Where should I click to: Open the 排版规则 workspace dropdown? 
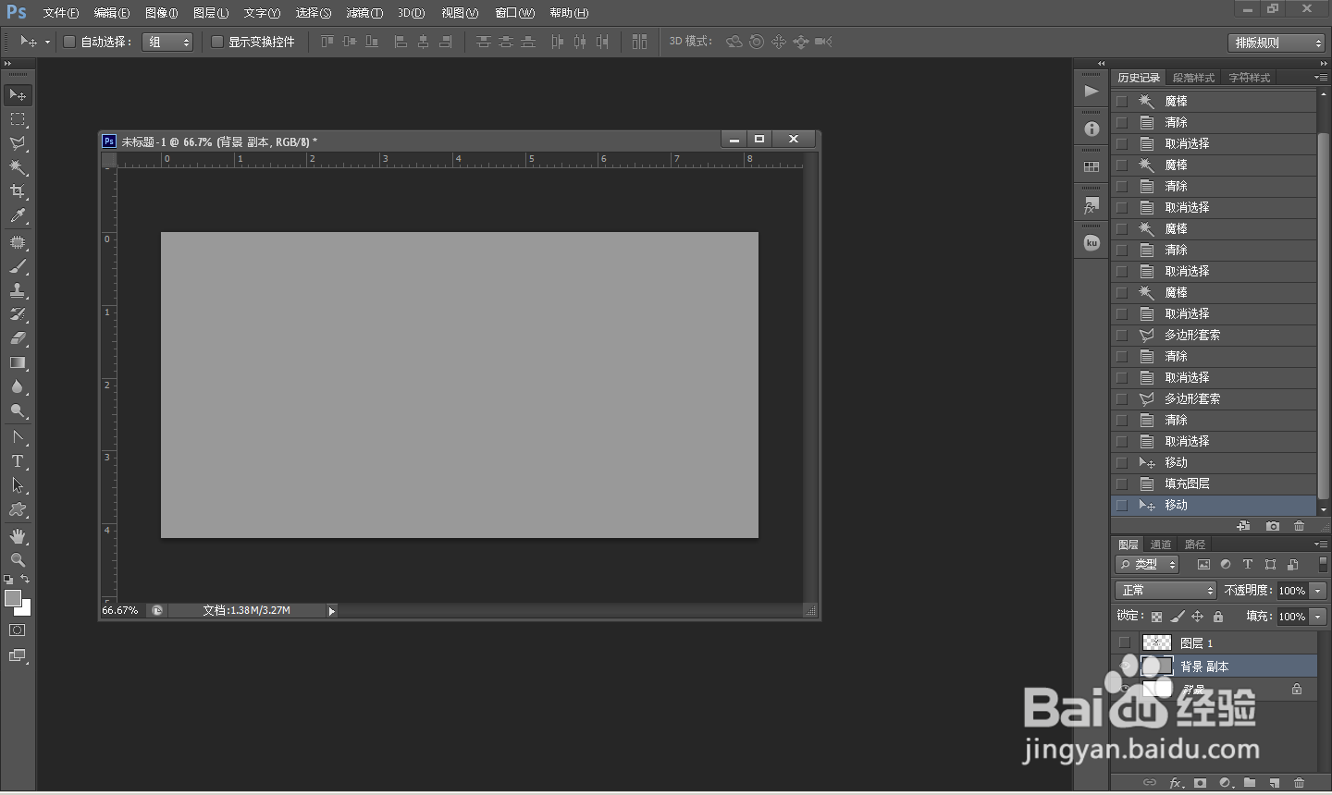[1277, 43]
